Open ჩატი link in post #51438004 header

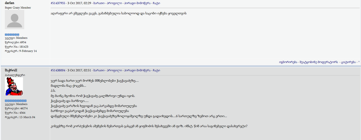(x=157, y=70)
